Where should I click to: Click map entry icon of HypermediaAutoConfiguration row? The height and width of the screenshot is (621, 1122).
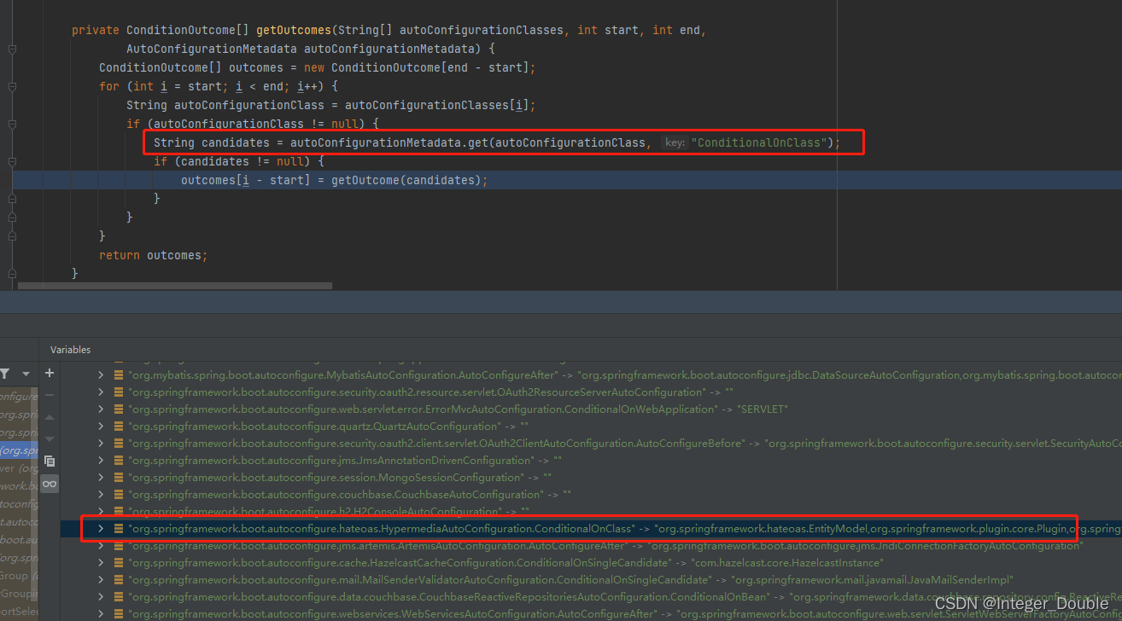tap(119, 529)
